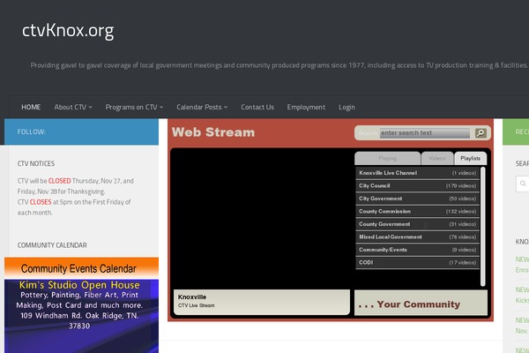Click the Knoxville CTV Live Stream caption
Viewport: 529px width, 353px height.
click(262, 302)
